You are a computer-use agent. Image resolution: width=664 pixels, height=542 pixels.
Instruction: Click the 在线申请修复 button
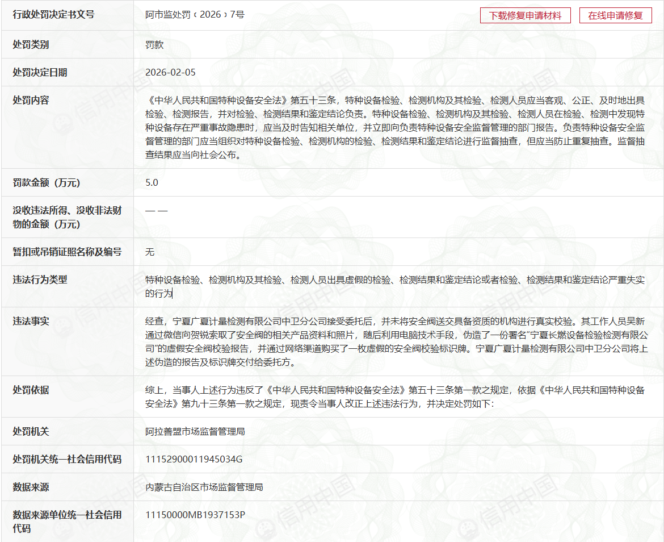tap(615, 15)
